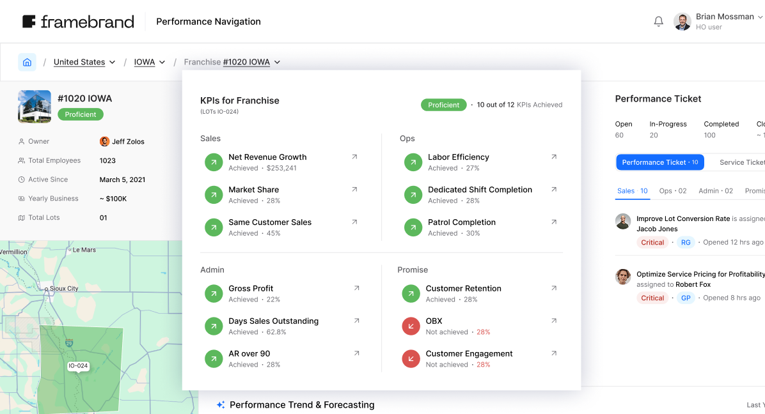Switch to the Ops tickets tab
Screen dimensions: 765x414
(x=672, y=191)
